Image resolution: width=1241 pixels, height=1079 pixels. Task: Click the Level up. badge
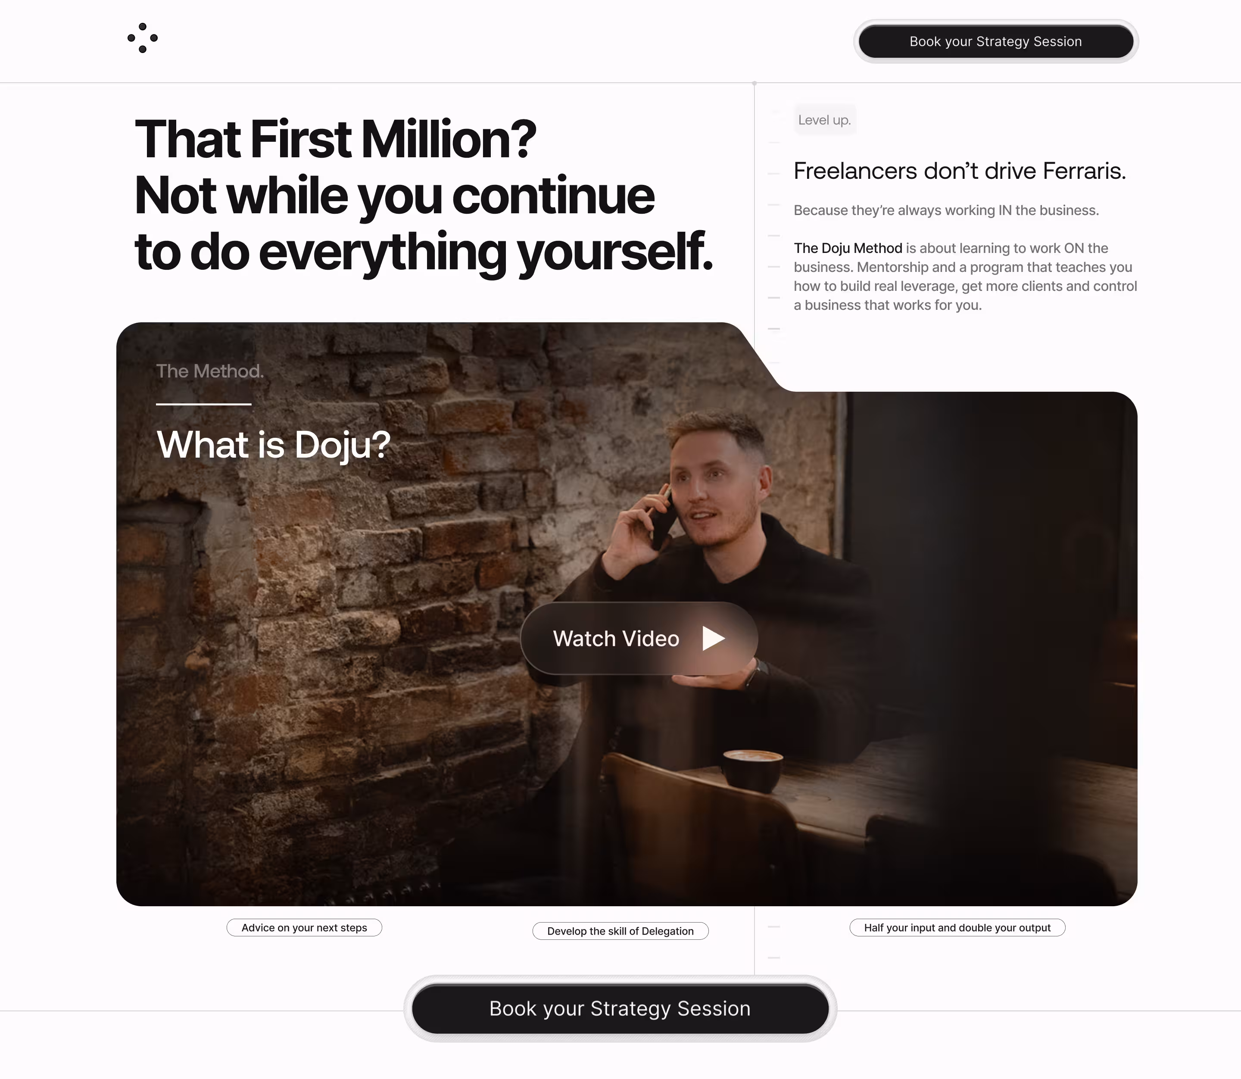point(824,120)
